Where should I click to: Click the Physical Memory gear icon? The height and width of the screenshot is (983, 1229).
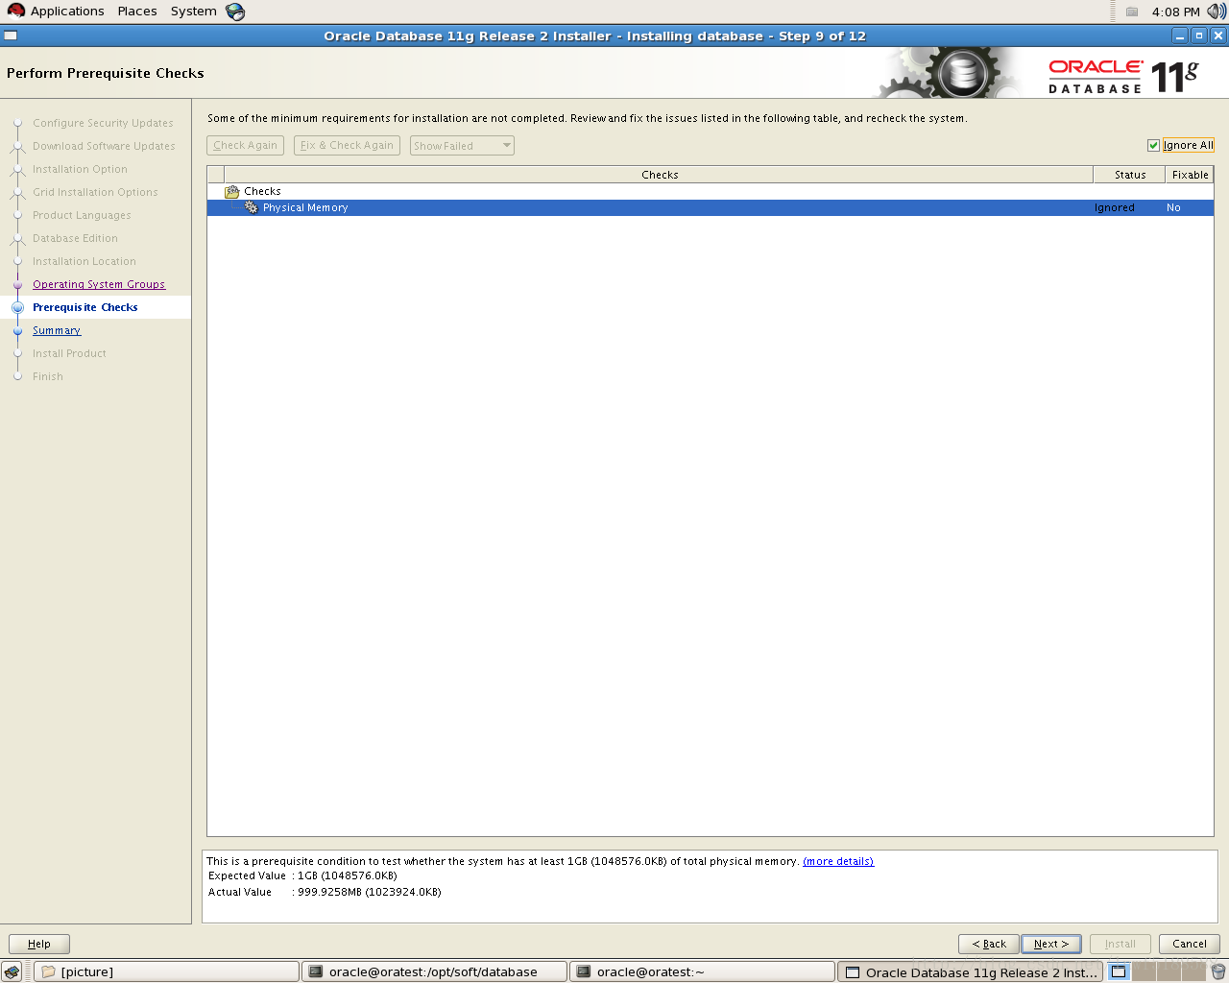click(252, 207)
